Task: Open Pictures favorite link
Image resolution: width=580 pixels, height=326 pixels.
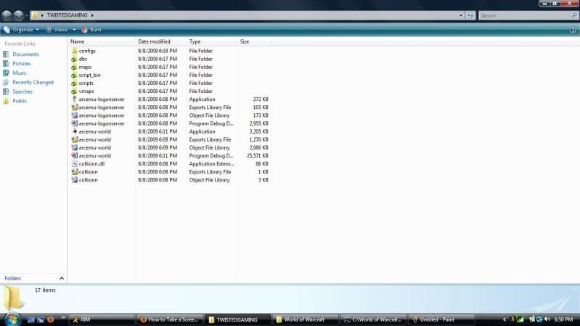Action: click(x=22, y=63)
